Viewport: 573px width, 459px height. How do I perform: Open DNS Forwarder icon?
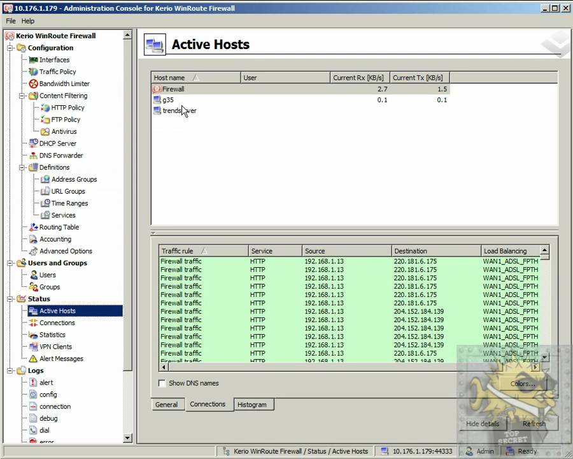[33, 156]
